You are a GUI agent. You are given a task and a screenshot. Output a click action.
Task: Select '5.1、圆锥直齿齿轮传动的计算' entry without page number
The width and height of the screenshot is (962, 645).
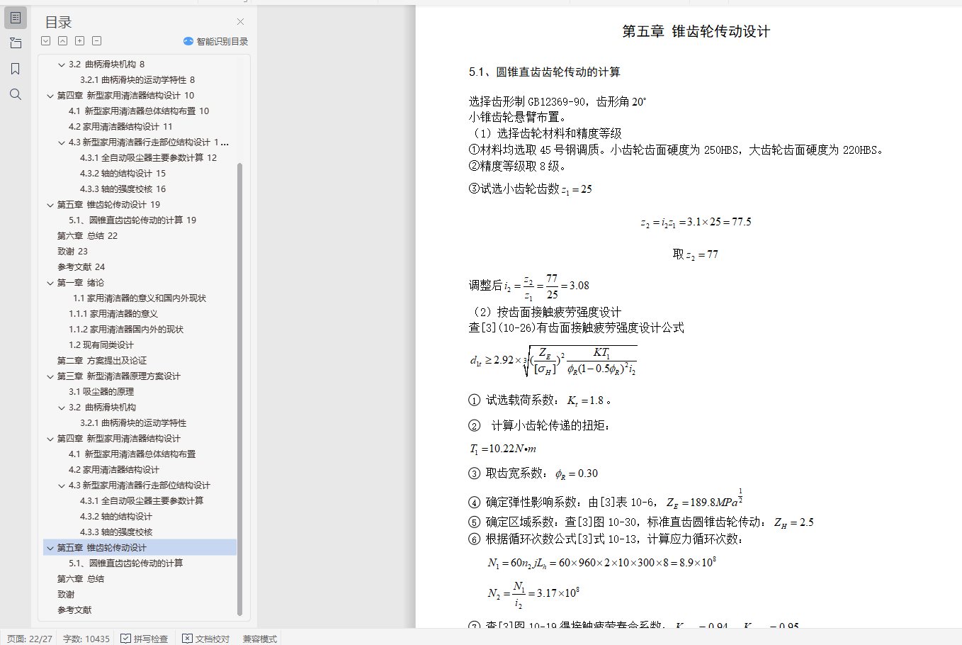(126, 563)
